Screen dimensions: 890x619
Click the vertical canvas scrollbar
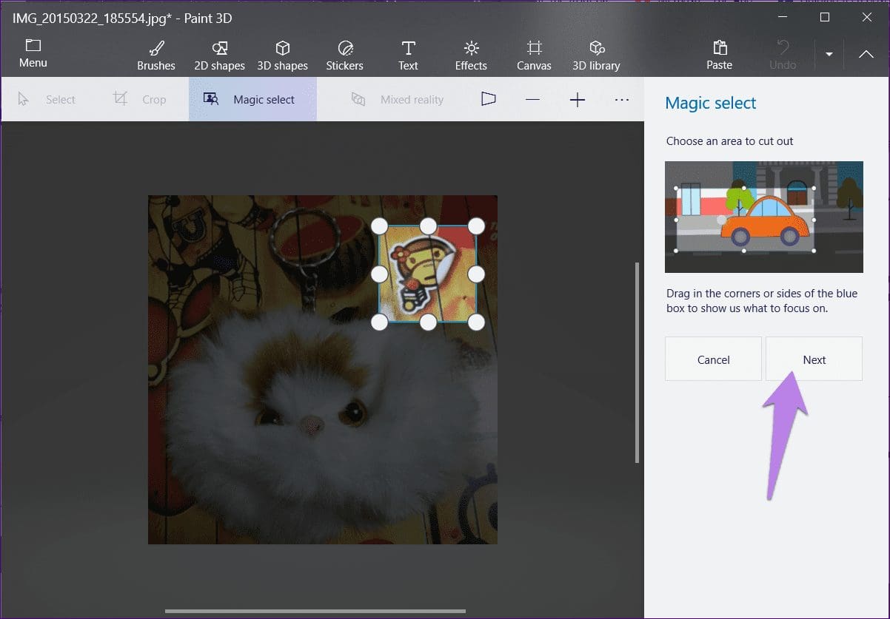637,362
